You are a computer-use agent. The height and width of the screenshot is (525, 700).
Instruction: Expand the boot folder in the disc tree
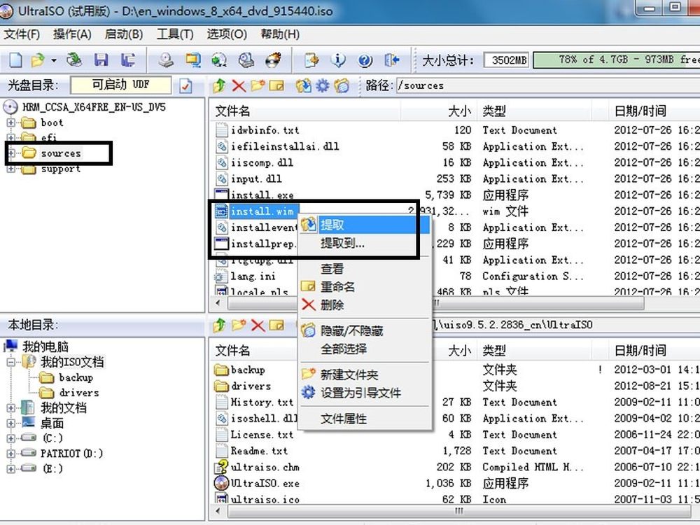pos(10,122)
